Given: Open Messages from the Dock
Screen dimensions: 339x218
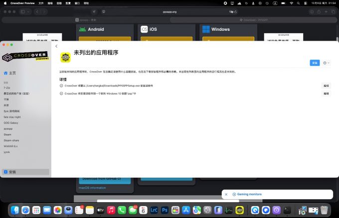Looking at the screenshot, I should tap(133, 210).
